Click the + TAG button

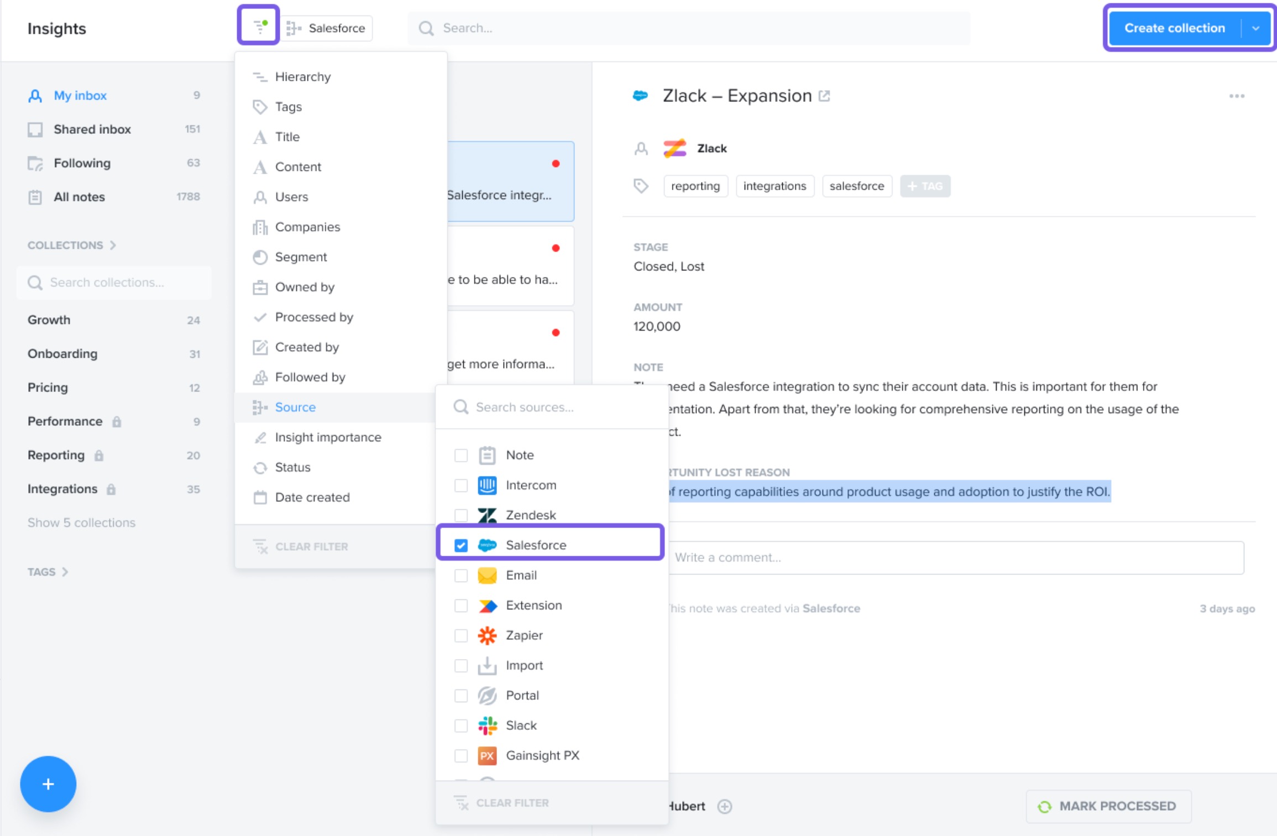tap(925, 186)
